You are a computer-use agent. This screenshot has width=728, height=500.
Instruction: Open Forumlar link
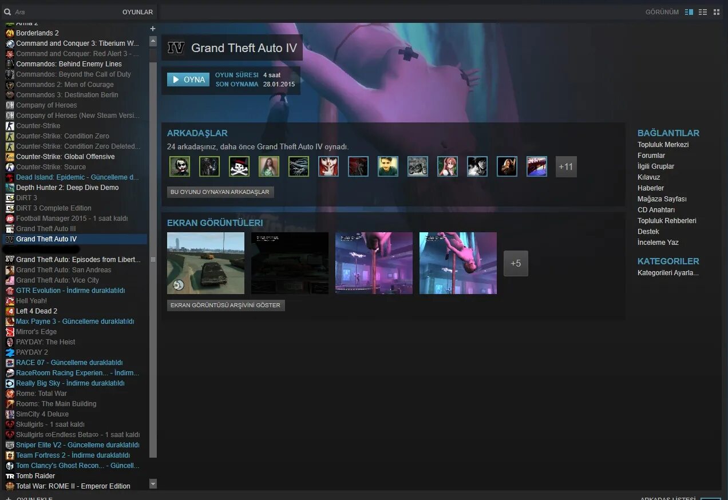click(651, 156)
